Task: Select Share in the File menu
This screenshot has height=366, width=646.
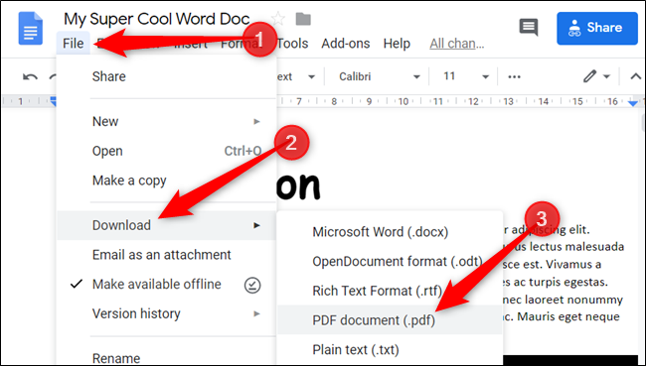Action: point(166,77)
